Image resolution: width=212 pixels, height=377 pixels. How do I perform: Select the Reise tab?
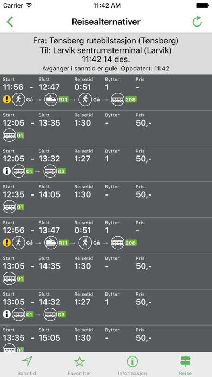click(x=185, y=366)
